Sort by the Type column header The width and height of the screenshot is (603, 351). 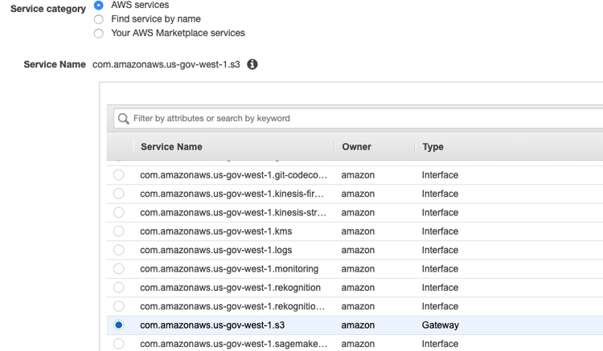433,147
